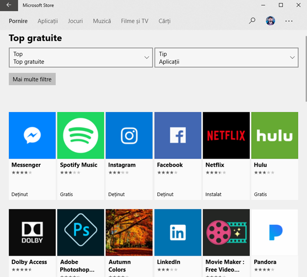
Task: Switch to the Cărți tab
Action: point(164,21)
